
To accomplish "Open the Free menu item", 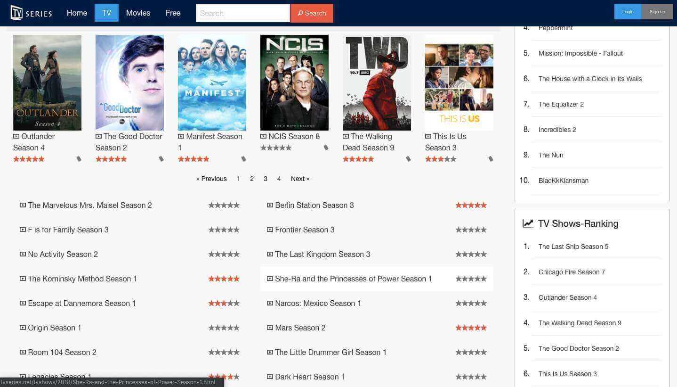I will coord(173,13).
